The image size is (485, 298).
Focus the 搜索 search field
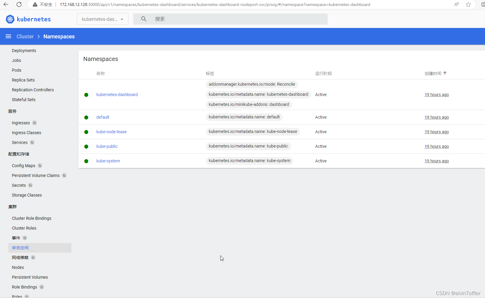tap(230, 19)
